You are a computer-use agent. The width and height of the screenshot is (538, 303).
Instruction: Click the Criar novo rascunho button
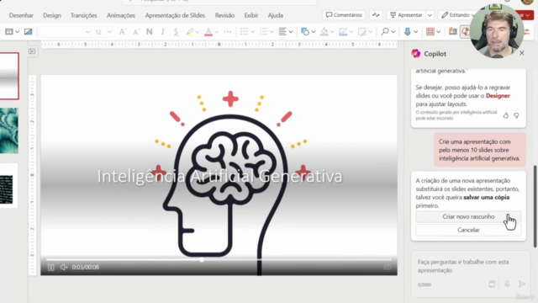point(468,217)
